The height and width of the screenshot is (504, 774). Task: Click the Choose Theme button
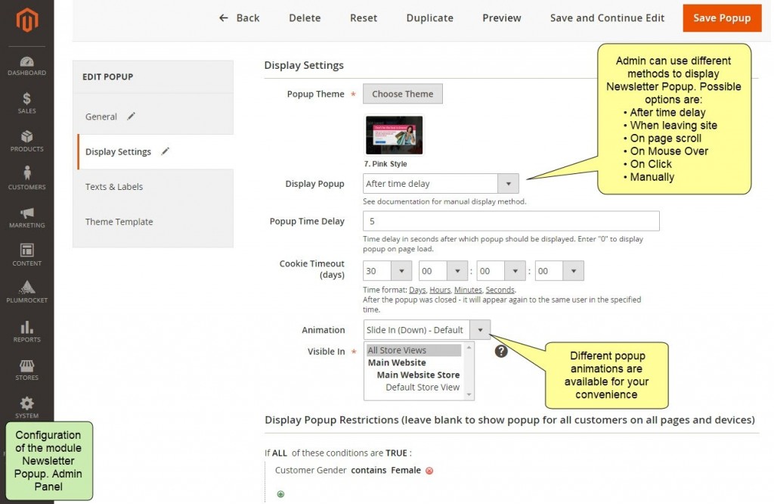[x=403, y=94]
